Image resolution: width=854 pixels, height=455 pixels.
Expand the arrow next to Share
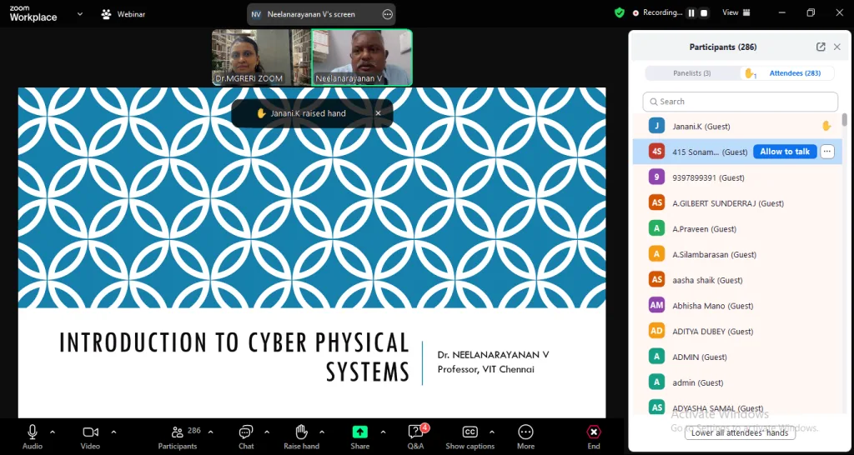(383, 432)
